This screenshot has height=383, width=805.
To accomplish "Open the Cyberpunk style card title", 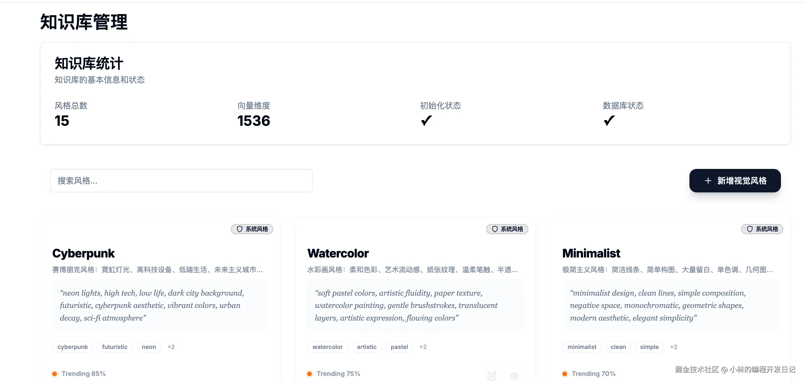I will point(83,253).
